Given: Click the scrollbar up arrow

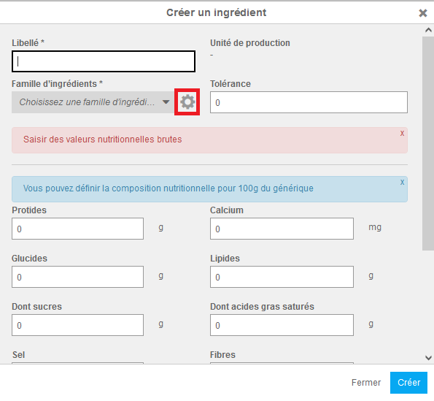Looking at the screenshot, I should [x=428, y=30].
